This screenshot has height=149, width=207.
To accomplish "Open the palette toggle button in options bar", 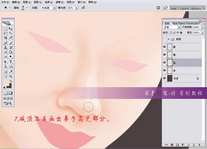I will point(158,8).
